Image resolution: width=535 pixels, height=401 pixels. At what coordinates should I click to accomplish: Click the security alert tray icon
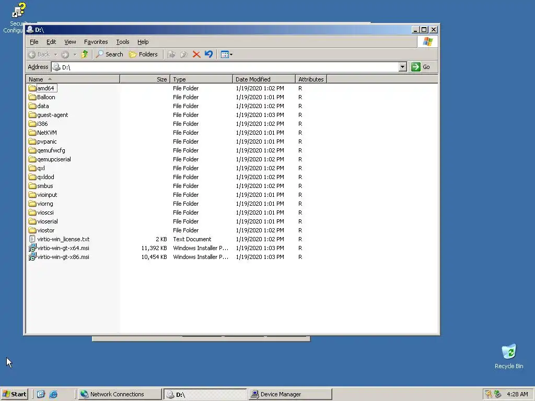[489, 394]
